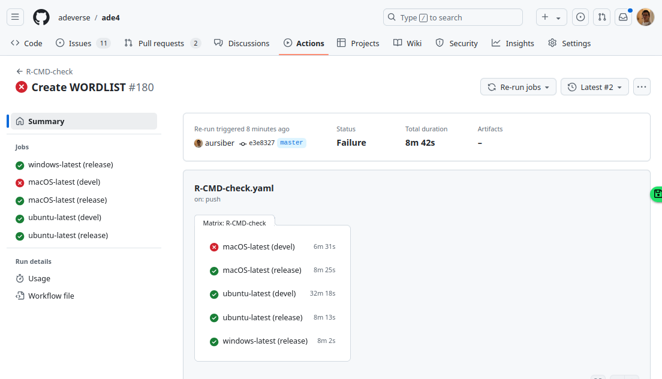The height and width of the screenshot is (379, 662).
Task: Open the pull requests shortcut icon in header
Action: (601, 17)
